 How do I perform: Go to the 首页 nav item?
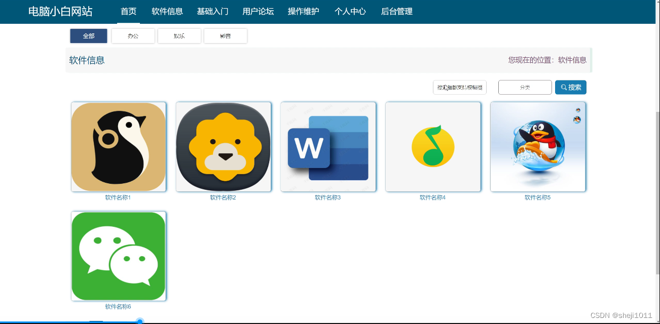point(129,11)
